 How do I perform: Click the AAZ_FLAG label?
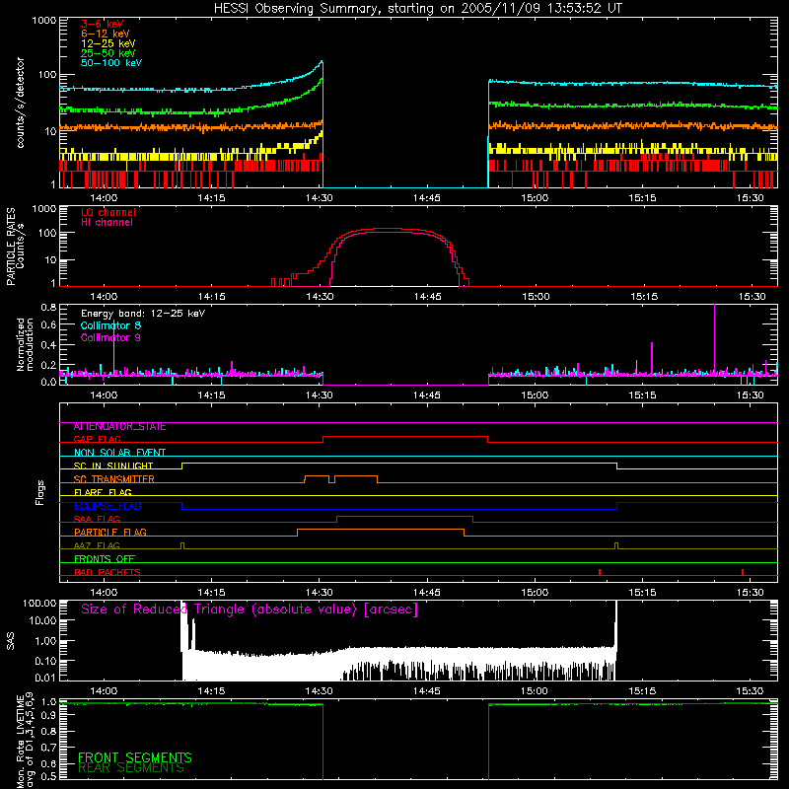[x=97, y=546]
